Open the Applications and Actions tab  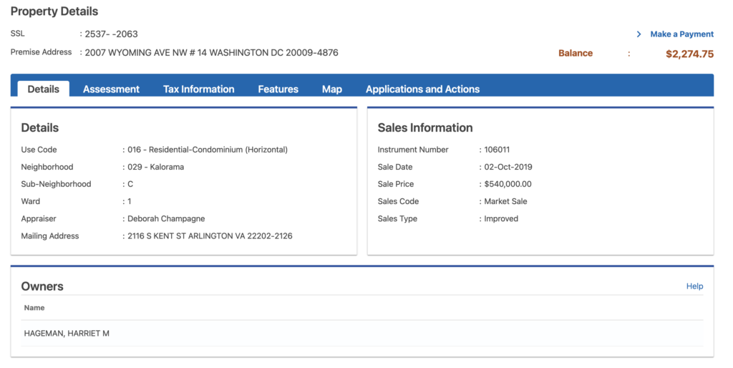click(422, 89)
